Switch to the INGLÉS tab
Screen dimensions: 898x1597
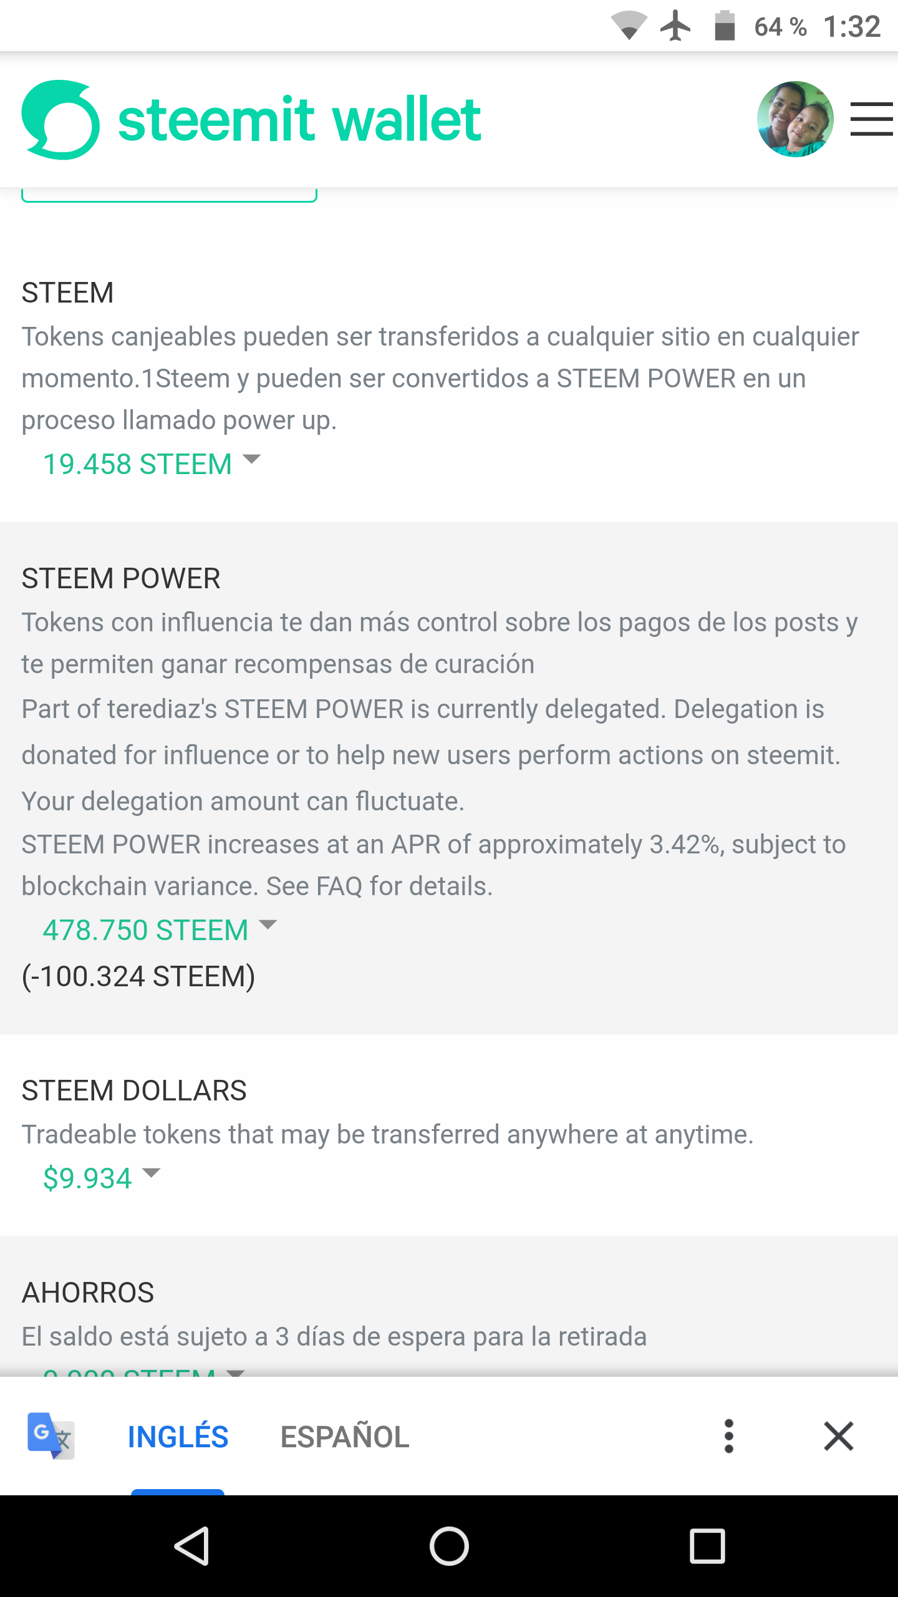(x=178, y=1437)
